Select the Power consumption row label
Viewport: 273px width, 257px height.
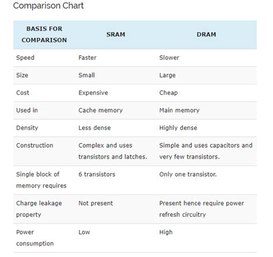[35, 238]
